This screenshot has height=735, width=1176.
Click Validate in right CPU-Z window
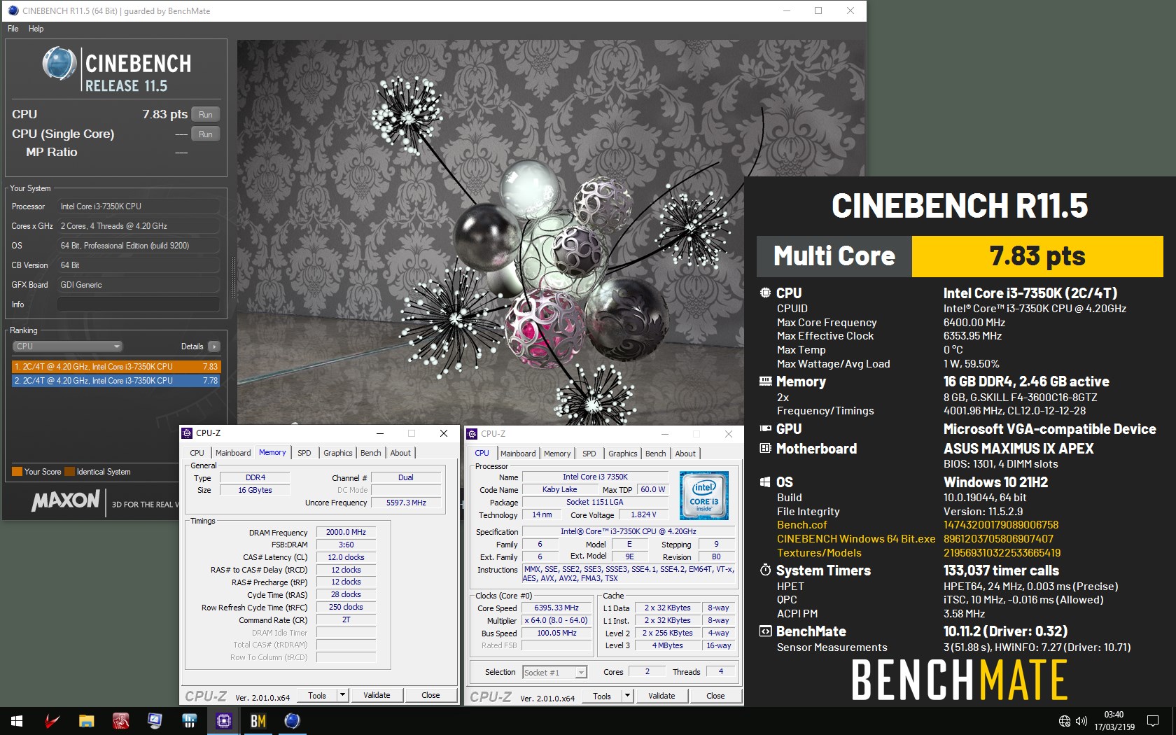tap(661, 696)
